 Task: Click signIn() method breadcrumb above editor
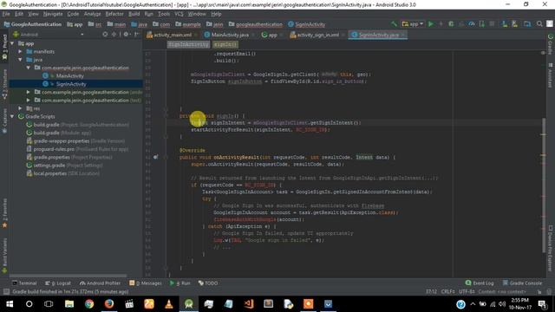pos(225,44)
